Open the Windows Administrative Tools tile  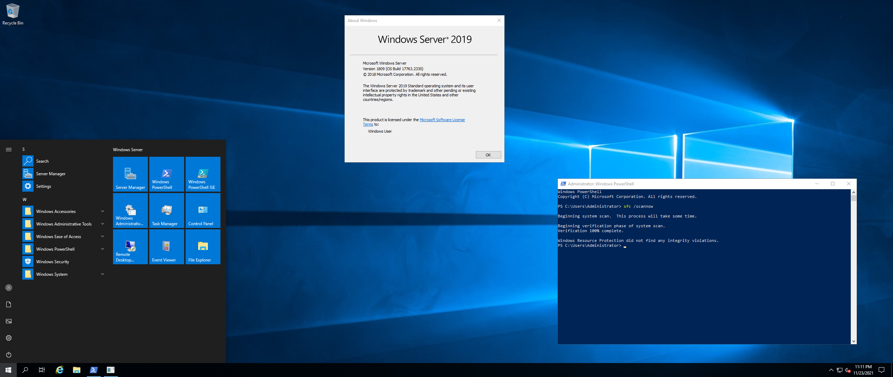point(130,210)
